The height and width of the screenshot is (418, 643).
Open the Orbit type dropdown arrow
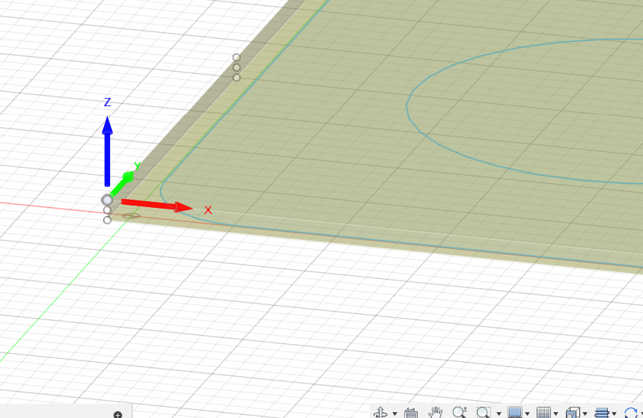(394, 414)
